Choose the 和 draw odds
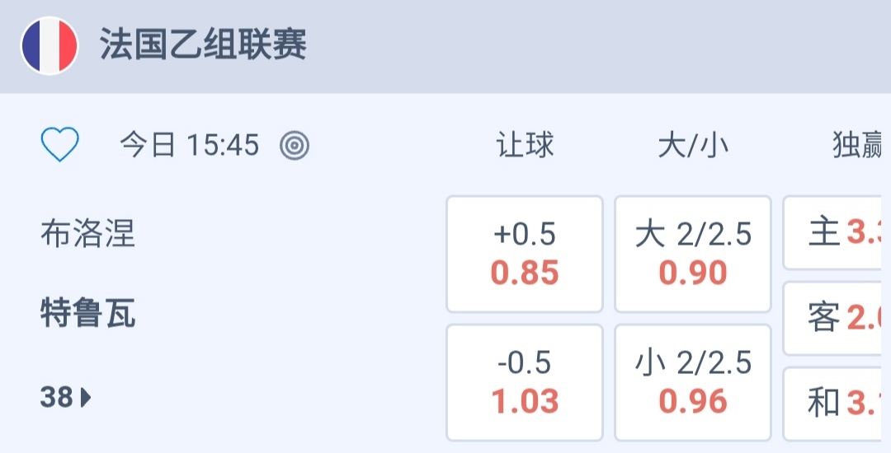This screenshot has width=891, height=453. 837,403
